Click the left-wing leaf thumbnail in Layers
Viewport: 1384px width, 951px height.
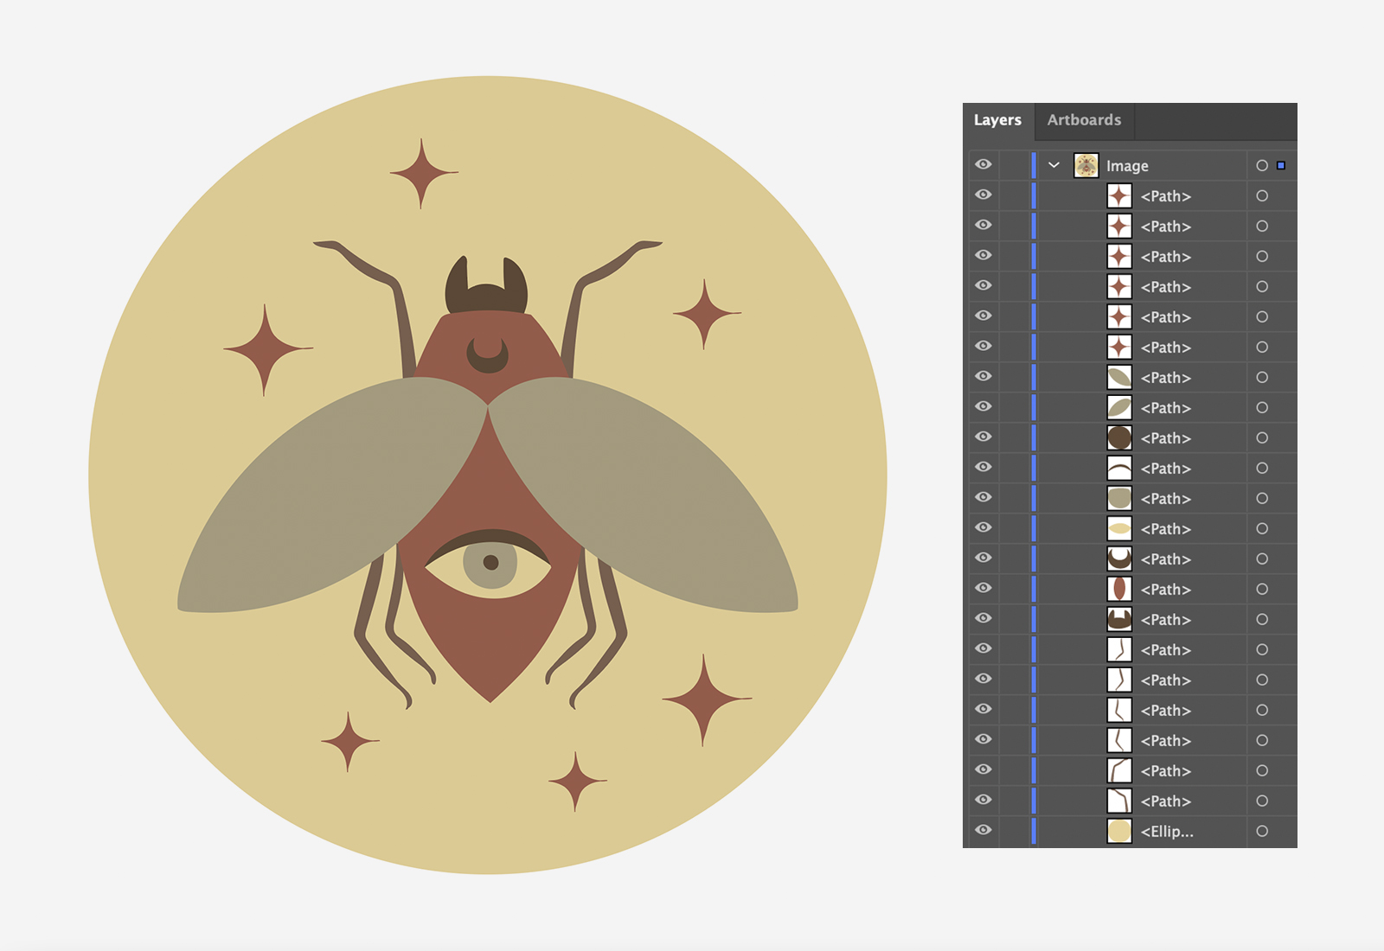click(x=1119, y=407)
